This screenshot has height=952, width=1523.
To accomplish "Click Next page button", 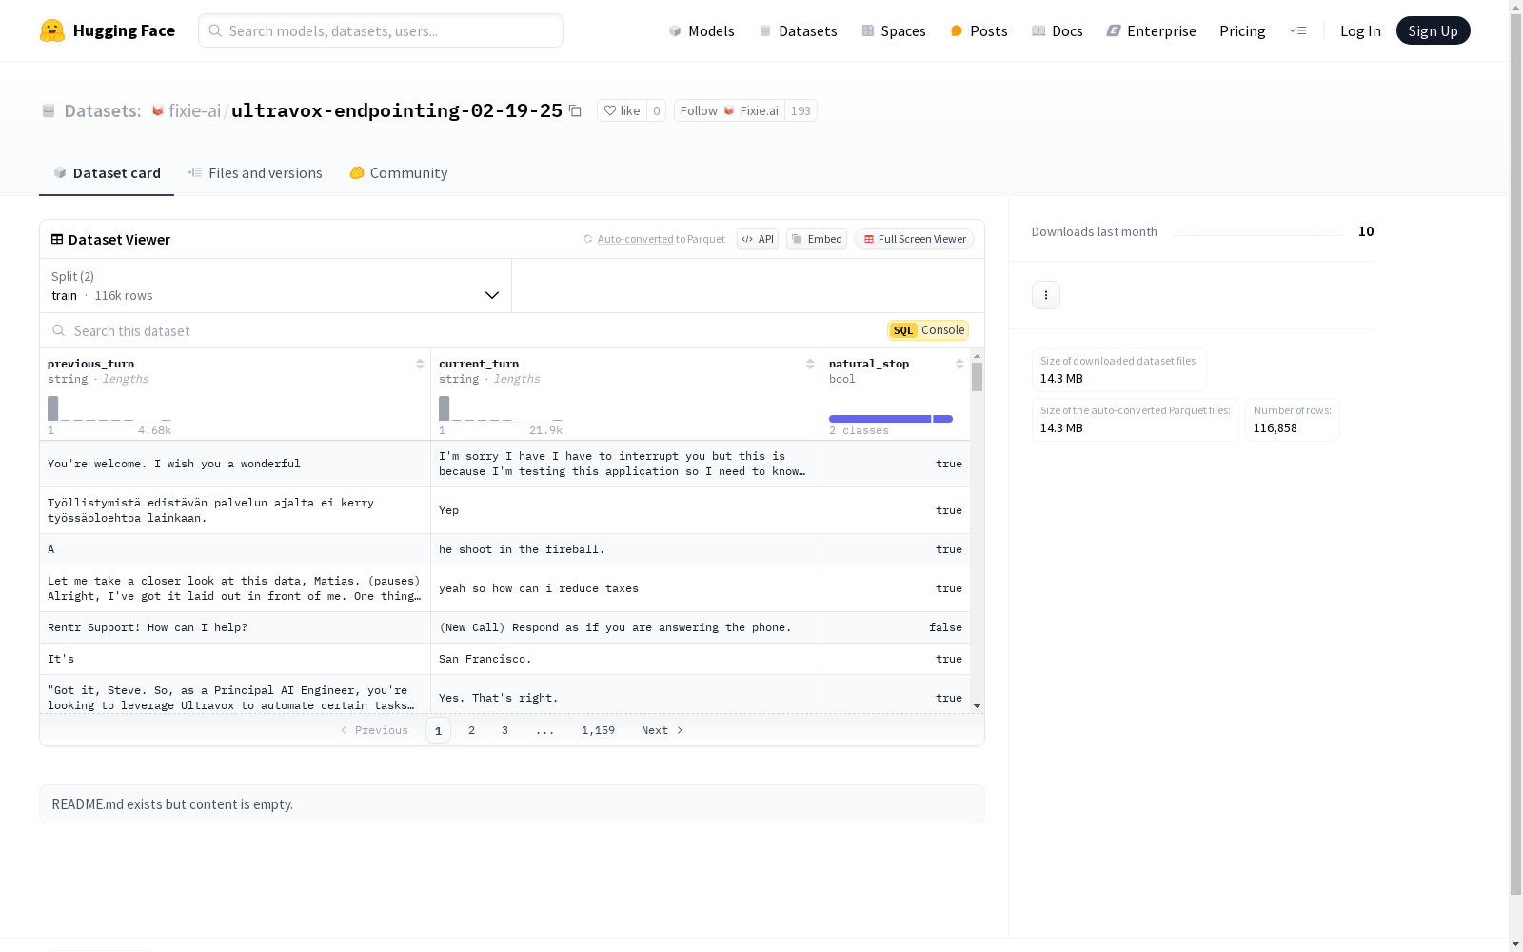I will [x=662, y=730].
